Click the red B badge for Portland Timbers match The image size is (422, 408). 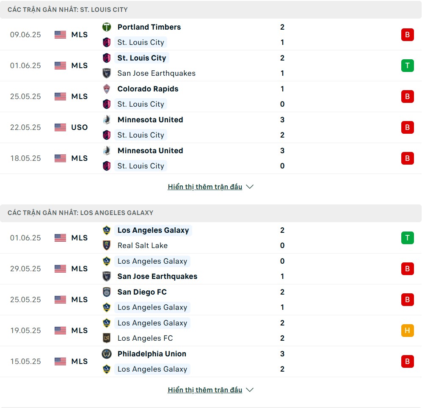(x=407, y=35)
